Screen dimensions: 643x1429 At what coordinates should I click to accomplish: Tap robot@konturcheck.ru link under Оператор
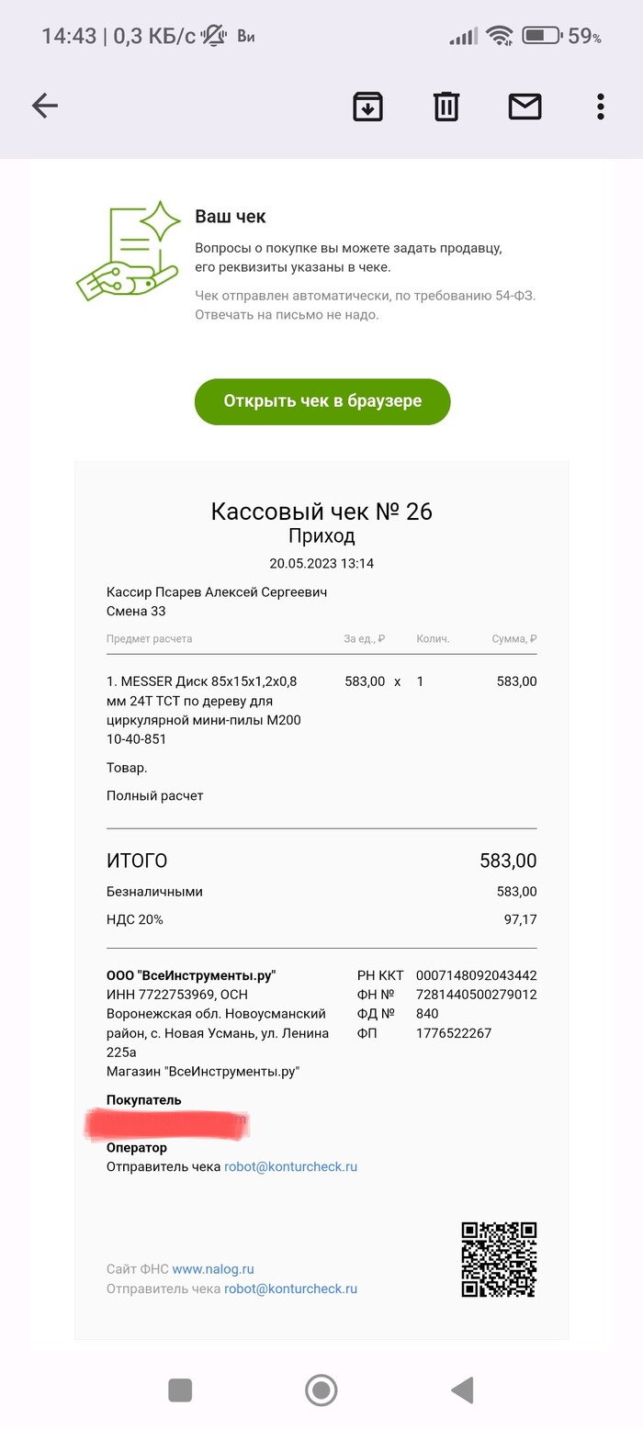click(290, 1167)
